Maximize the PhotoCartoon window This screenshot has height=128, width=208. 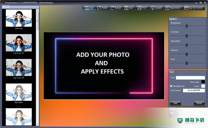click(x=201, y=2)
